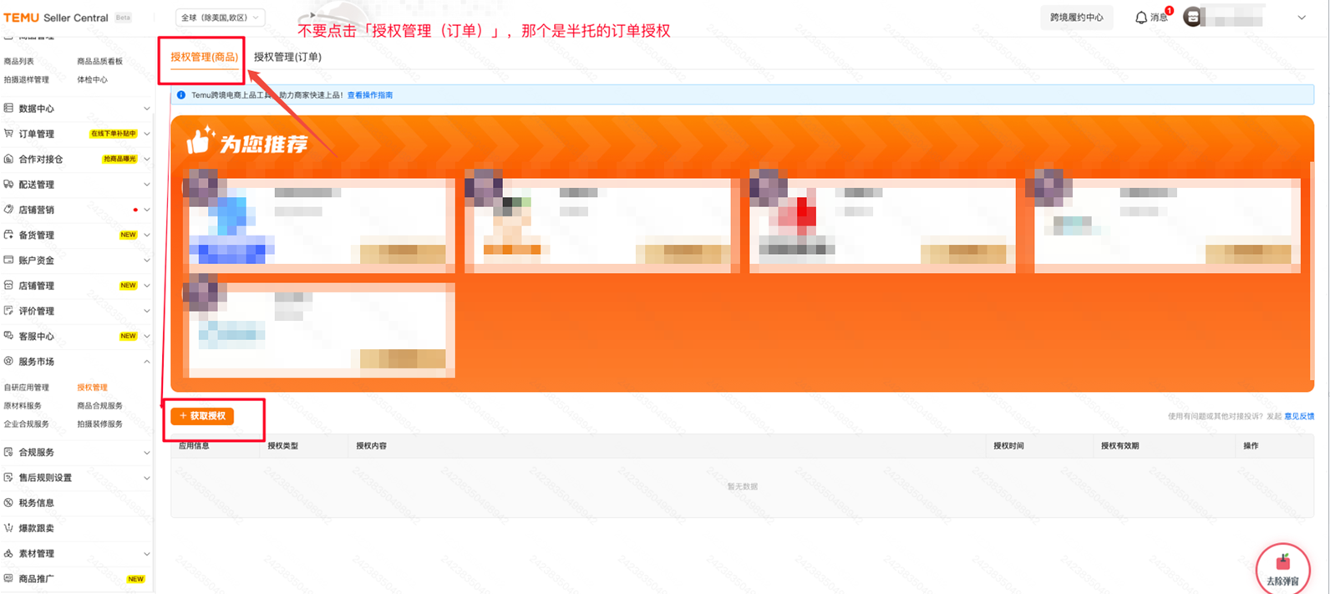1330x594 pixels.
Task: Expand the 配送管理 menu chevron
Action: (x=147, y=185)
